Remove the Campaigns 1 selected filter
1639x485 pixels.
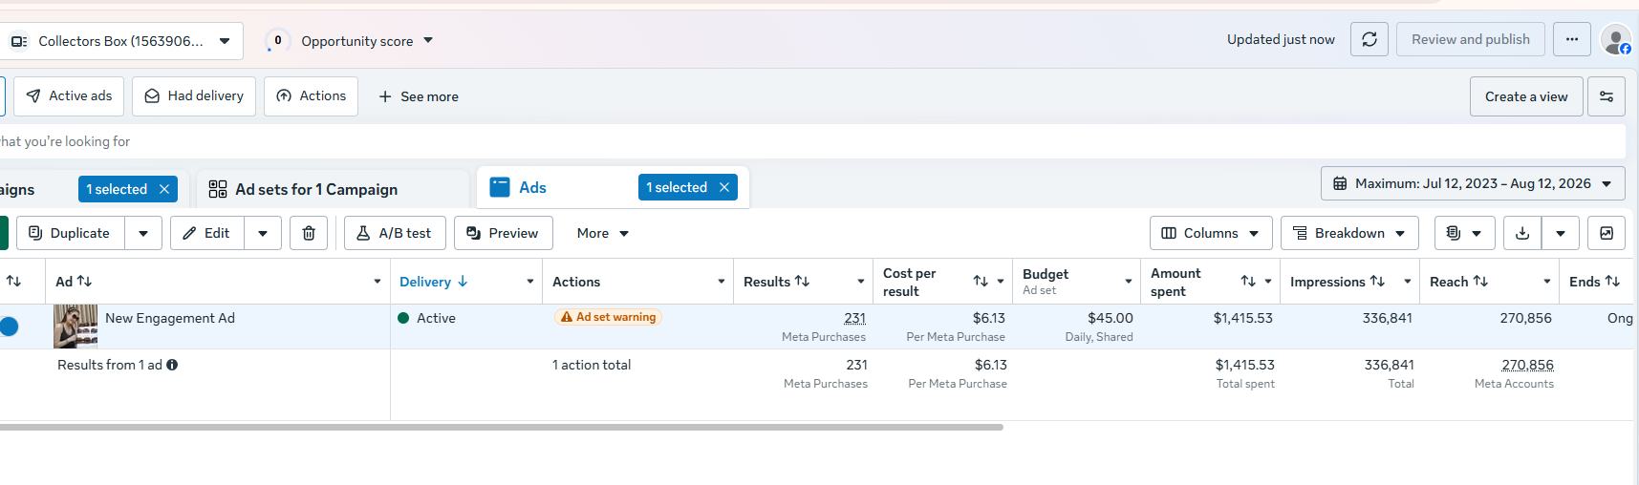[x=164, y=189]
